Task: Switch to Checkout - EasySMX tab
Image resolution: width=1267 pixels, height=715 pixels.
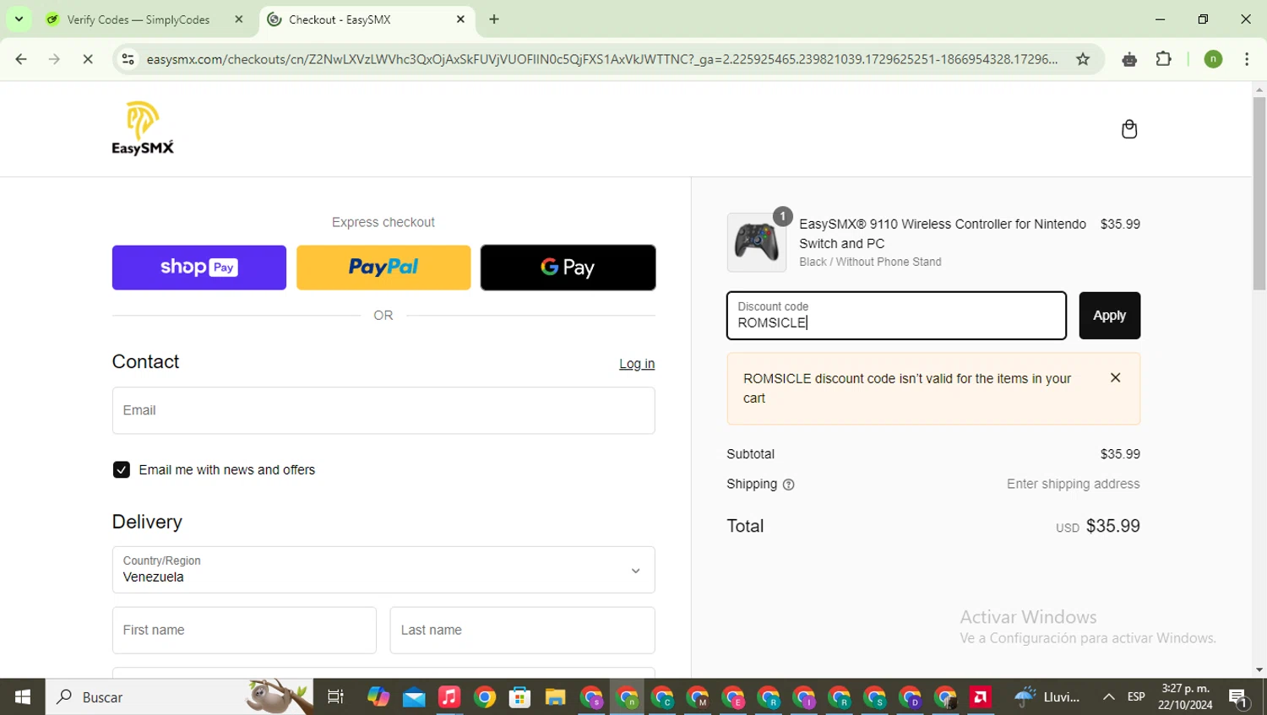Action: 340,19
